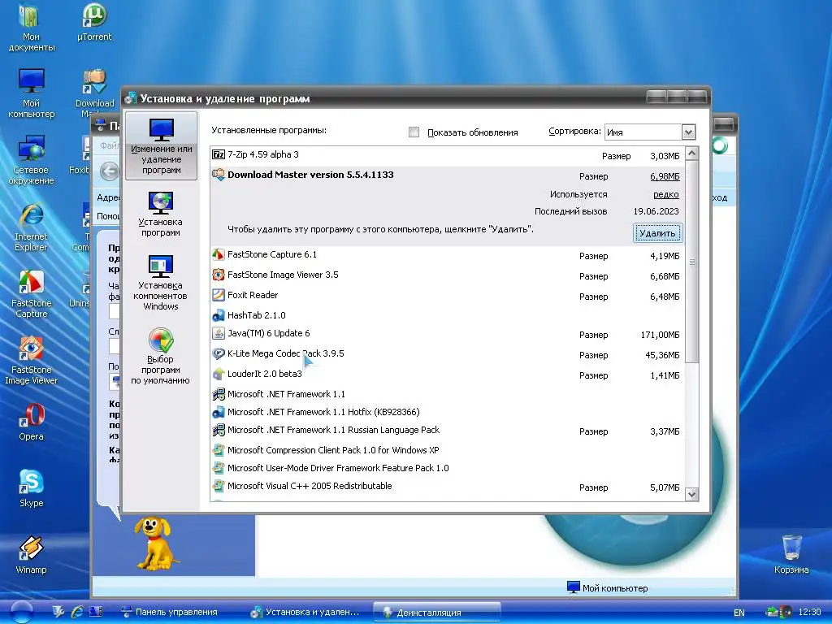Click the yellow dog search assistant
The image size is (832, 624).
click(x=154, y=542)
